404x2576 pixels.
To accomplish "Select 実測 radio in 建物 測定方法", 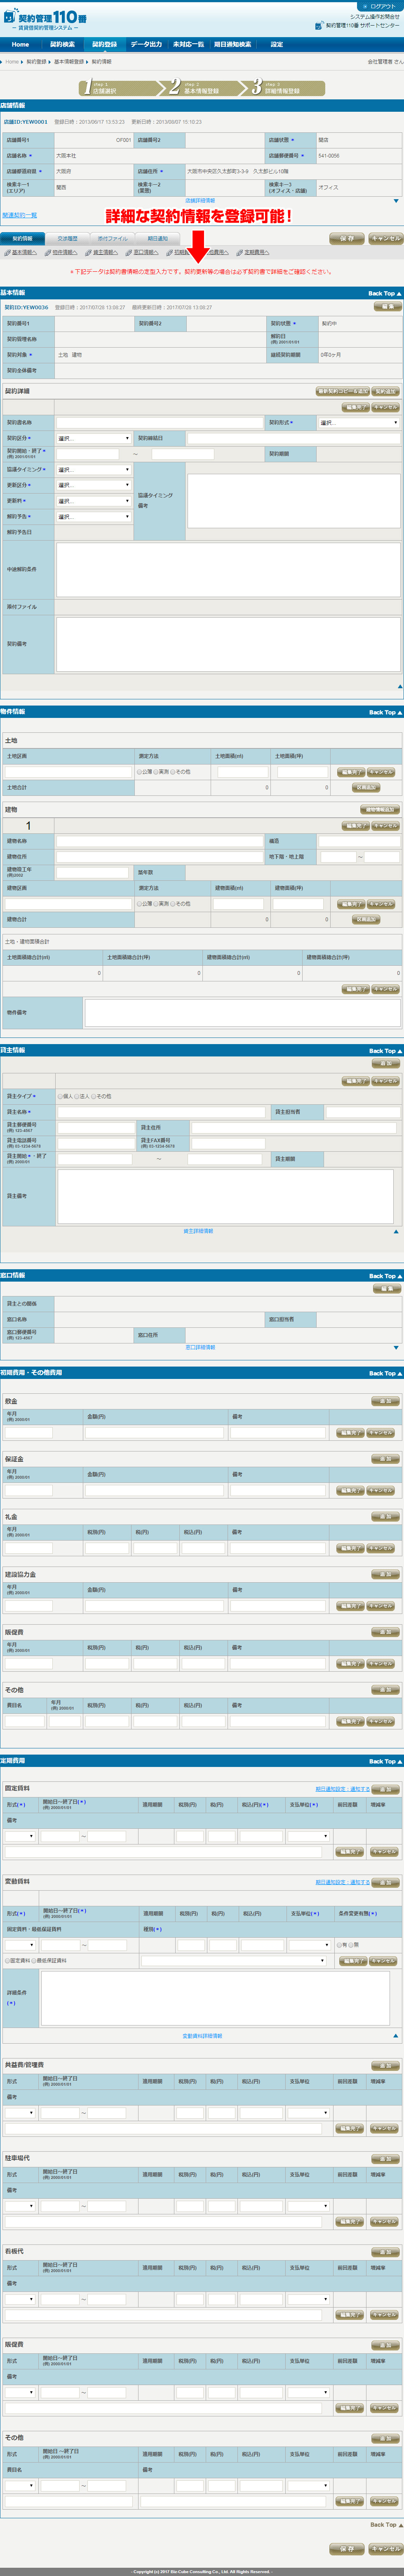I will (156, 903).
